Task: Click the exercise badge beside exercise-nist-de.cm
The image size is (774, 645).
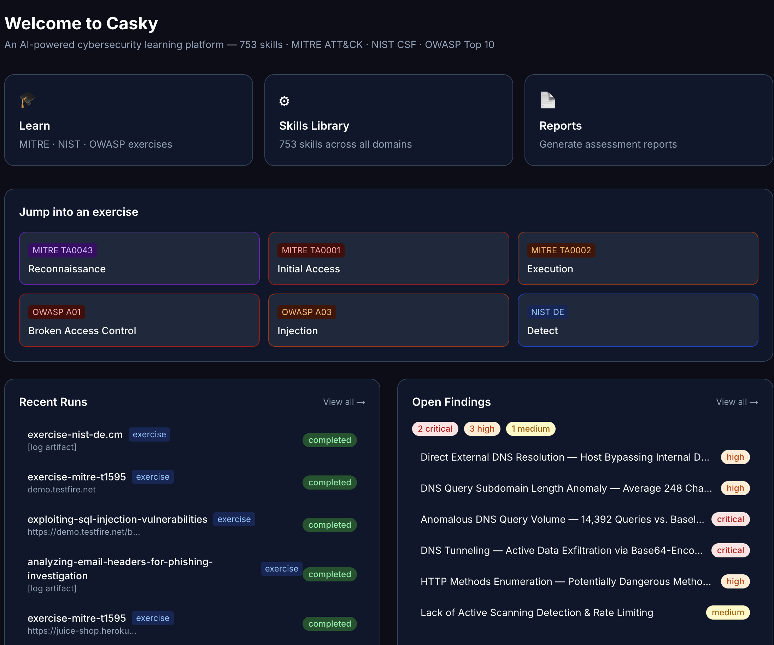Action: tap(149, 435)
